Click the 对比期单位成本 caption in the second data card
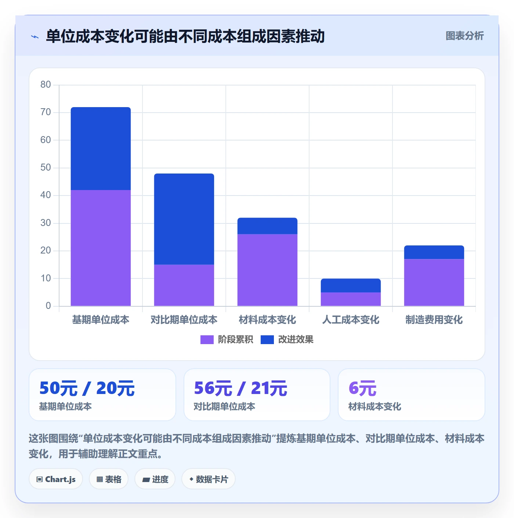Screen dimensions: 514x518 (224, 406)
